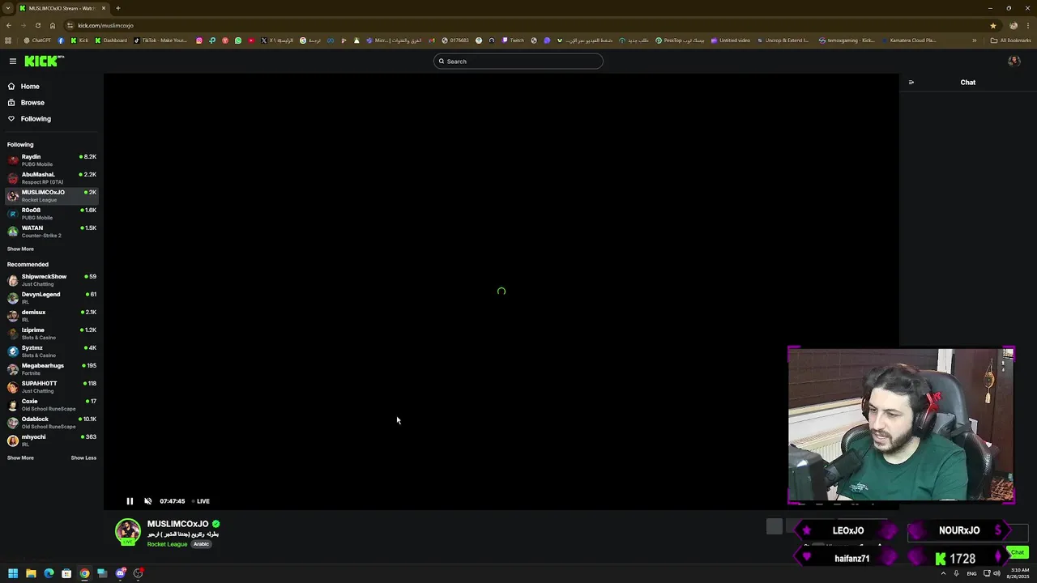Expand Following list with Show More
This screenshot has width=1037, height=583.
(x=20, y=249)
